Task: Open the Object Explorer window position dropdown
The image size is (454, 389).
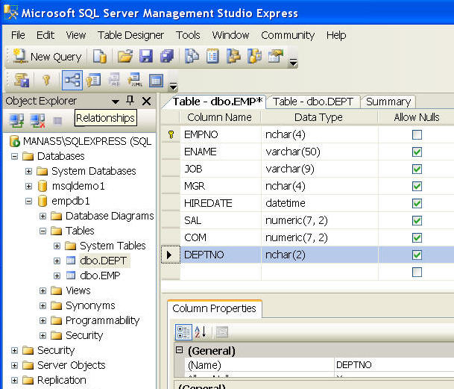Action: [x=116, y=102]
